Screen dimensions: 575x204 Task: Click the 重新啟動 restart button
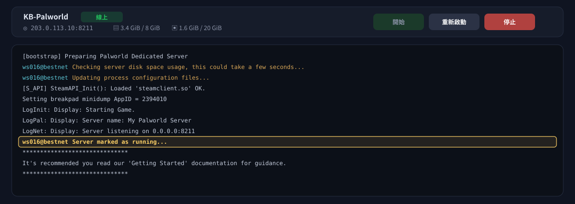[454, 22]
